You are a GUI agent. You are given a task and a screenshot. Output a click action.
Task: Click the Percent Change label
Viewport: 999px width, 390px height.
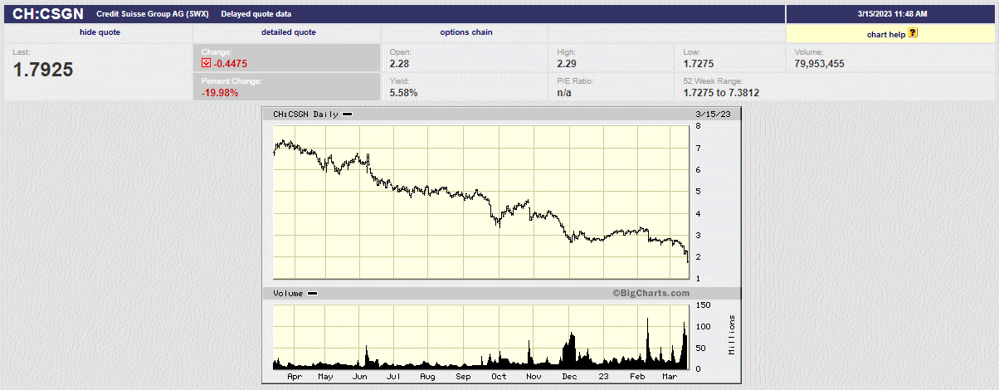(x=231, y=81)
